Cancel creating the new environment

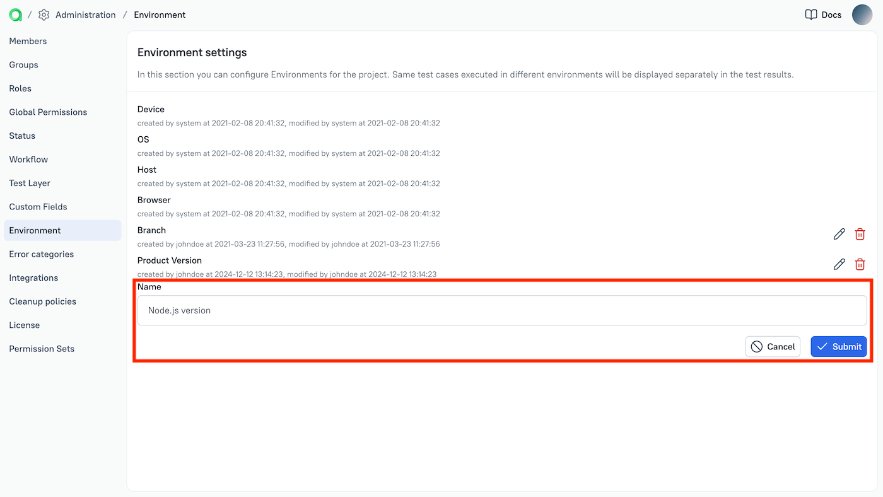click(x=773, y=346)
